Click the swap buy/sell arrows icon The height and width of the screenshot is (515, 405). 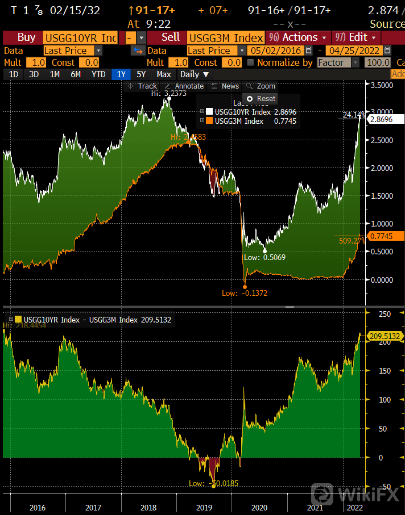(x=138, y=51)
